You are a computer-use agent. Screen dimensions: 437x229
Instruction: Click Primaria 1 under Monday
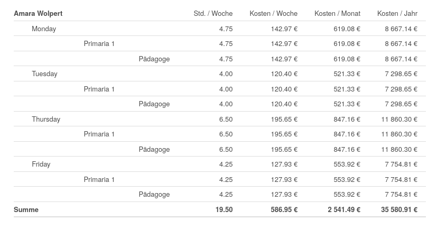pos(99,44)
